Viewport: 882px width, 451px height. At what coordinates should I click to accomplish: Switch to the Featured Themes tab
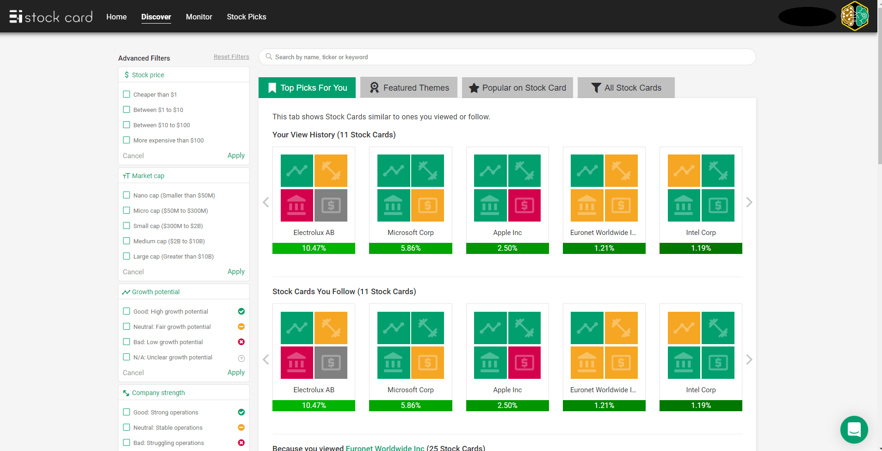[409, 87]
